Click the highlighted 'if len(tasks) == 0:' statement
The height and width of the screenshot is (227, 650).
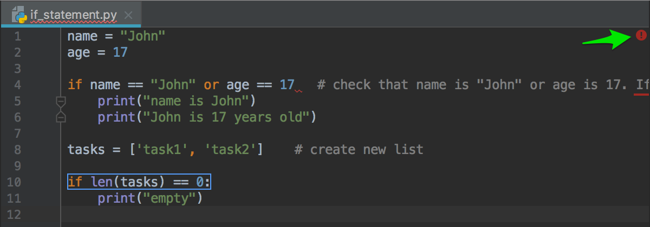pyautogui.click(x=139, y=182)
